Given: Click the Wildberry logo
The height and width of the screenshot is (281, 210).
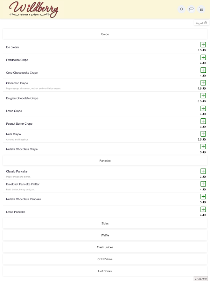Looking at the screenshot, I should 34,9.
